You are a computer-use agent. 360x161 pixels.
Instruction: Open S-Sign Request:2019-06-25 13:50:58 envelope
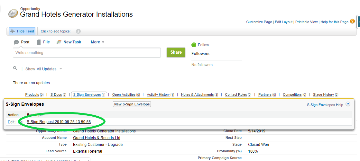[x=59, y=122]
